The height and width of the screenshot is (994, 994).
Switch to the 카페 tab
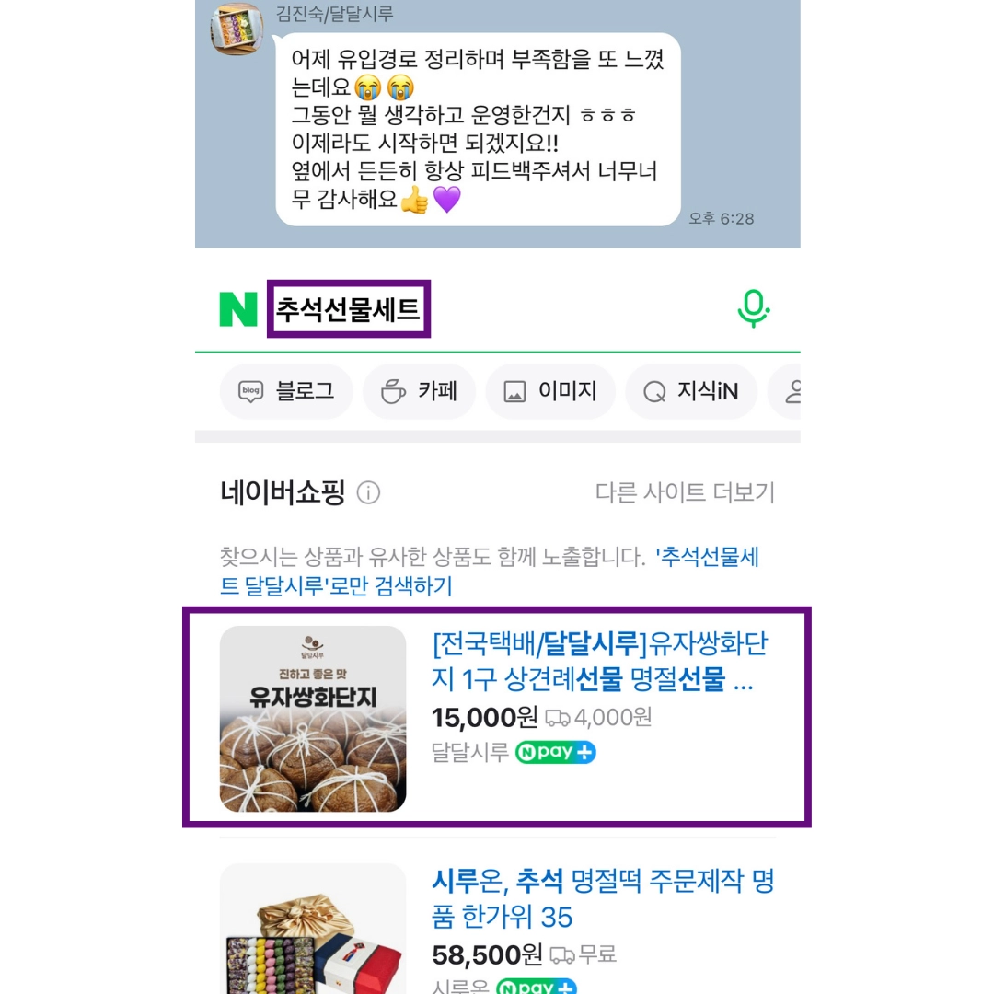419,391
